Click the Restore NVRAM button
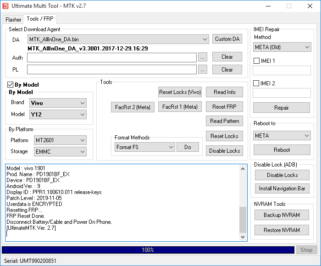Screen dimensions: 321x266 (282, 230)
